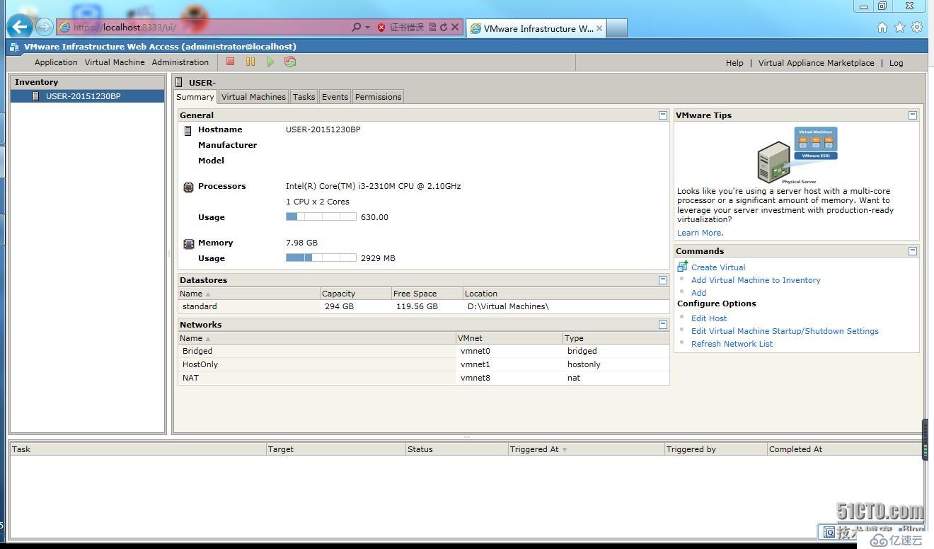Open browser favorites star
The image size is (934, 549).
pyautogui.click(x=899, y=27)
